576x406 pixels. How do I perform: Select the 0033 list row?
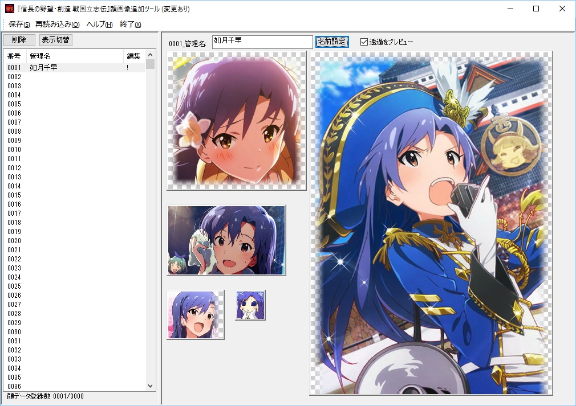click(75, 359)
